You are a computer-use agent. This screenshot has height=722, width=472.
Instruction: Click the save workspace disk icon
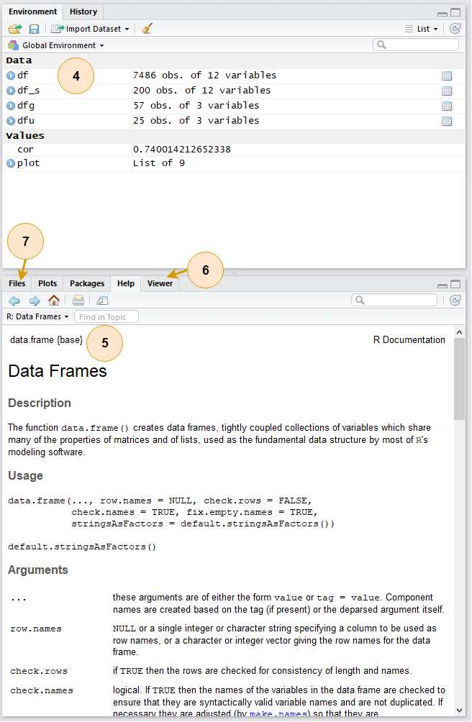point(34,29)
